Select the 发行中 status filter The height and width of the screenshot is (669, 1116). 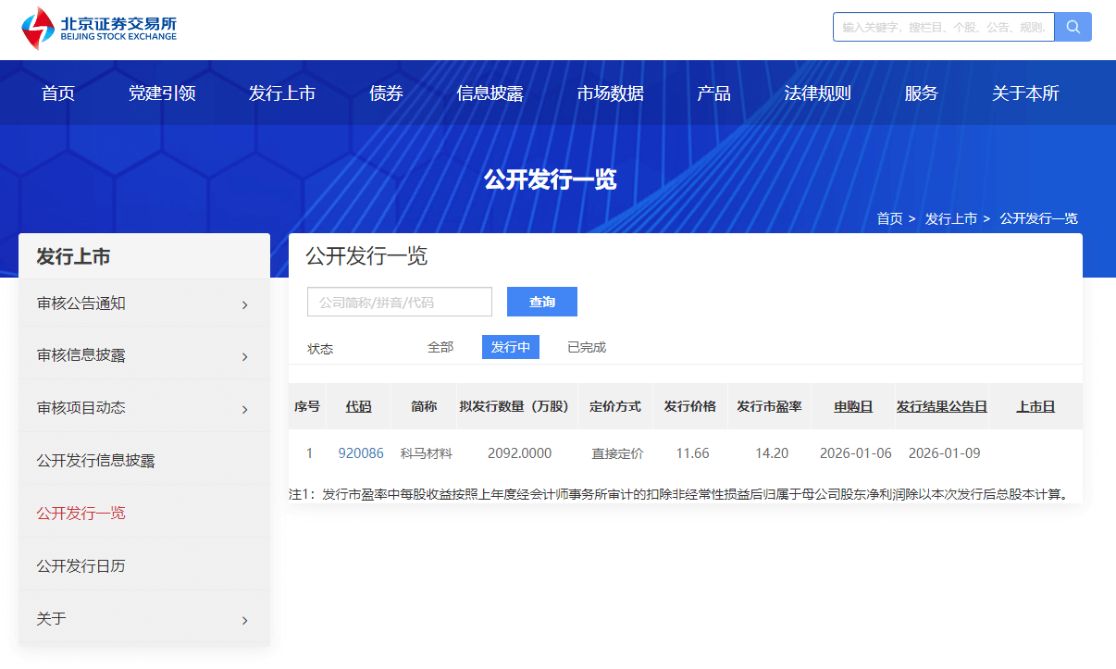pyautogui.click(x=510, y=347)
